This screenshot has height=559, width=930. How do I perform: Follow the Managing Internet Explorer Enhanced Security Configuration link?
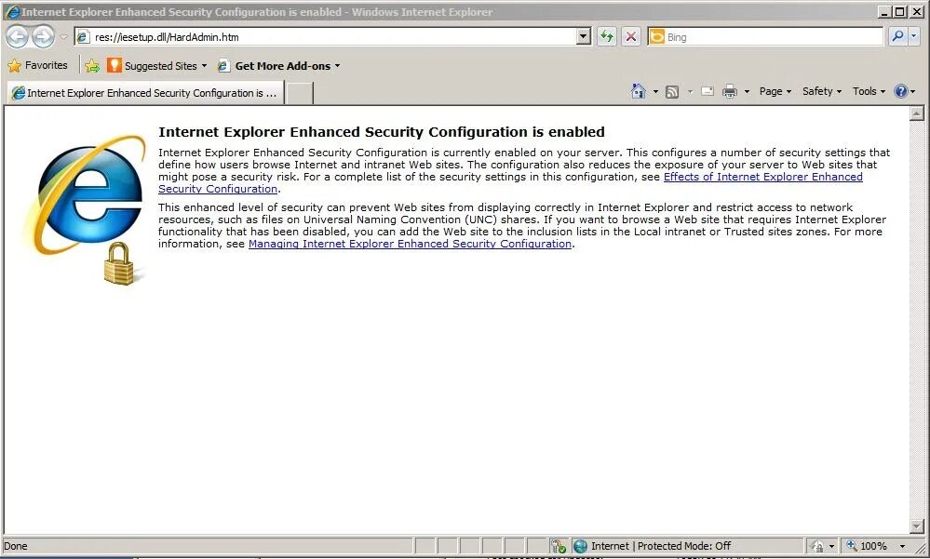point(410,244)
